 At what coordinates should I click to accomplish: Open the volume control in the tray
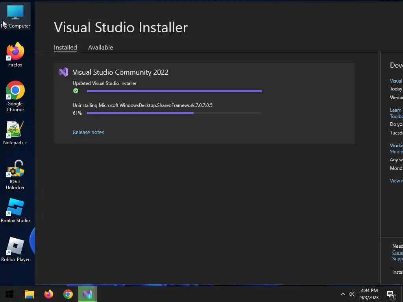[x=352, y=294]
